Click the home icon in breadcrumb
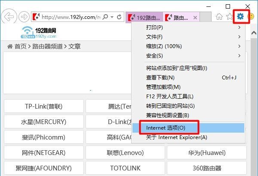The image size is (258, 176). (10, 46)
